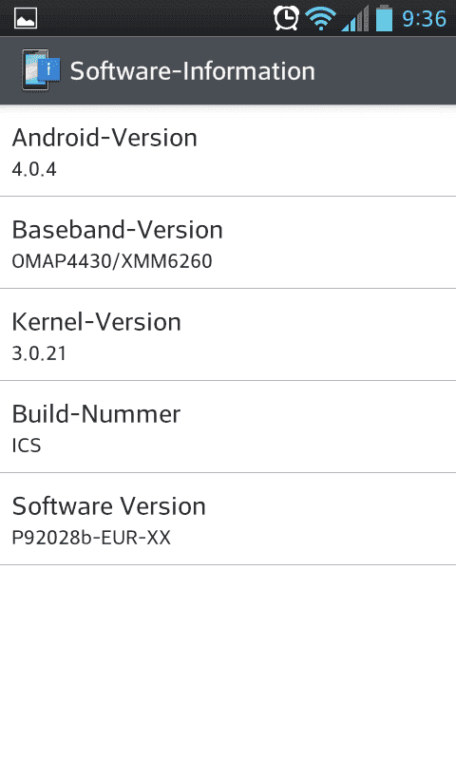
Task: Tap the 3.0.21 kernel value
Action: click(39, 353)
